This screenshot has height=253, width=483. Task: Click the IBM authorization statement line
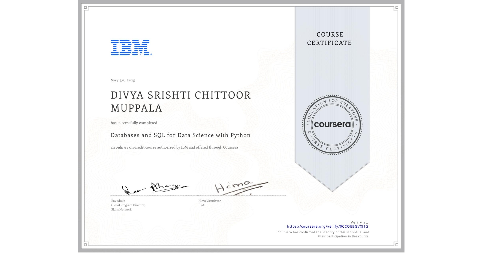pyautogui.click(x=174, y=147)
